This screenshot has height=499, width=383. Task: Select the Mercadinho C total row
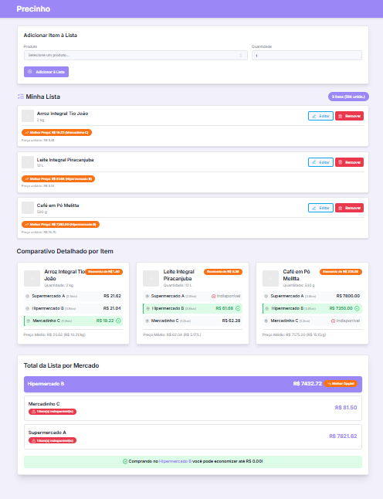(x=193, y=408)
